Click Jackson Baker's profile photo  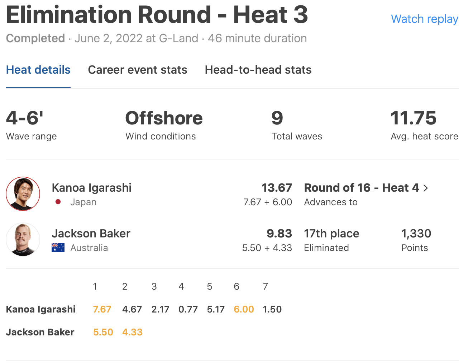(x=23, y=240)
